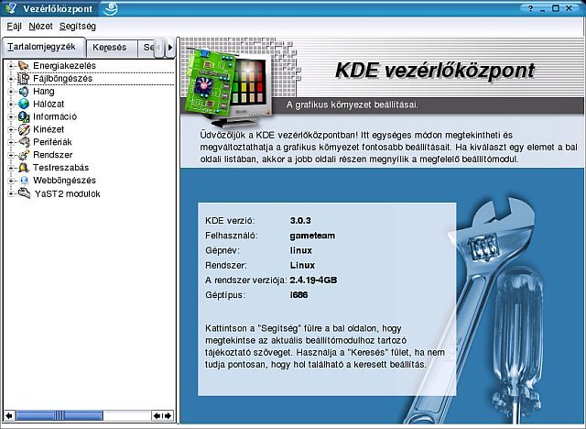Select the Testreszabás tree label
The height and width of the screenshot is (429, 586).
coord(61,168)
